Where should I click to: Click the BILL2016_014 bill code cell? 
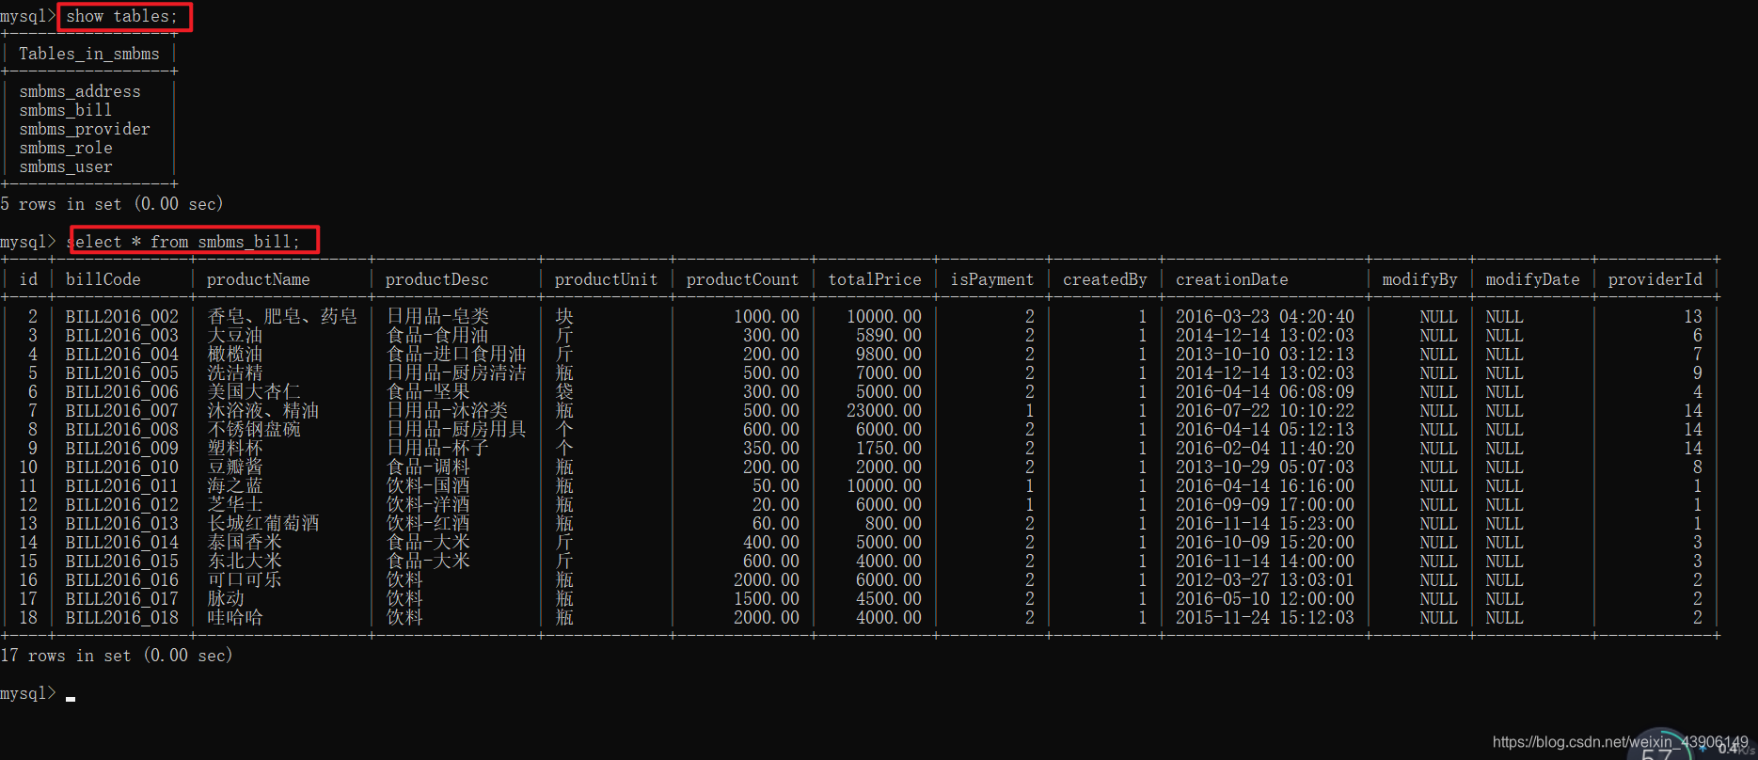point(122,543)
